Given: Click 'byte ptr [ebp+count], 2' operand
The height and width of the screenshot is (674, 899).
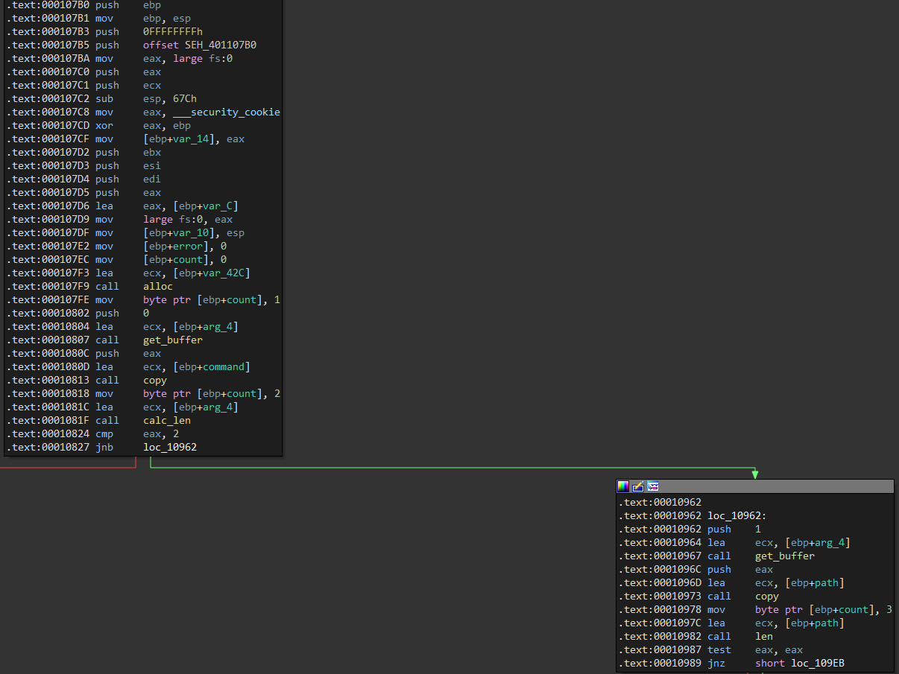Looking at the screenshot, I should [x=212, y=394].
